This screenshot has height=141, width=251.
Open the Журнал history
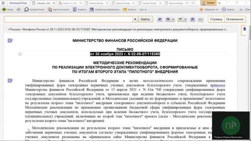coord(228,9)
